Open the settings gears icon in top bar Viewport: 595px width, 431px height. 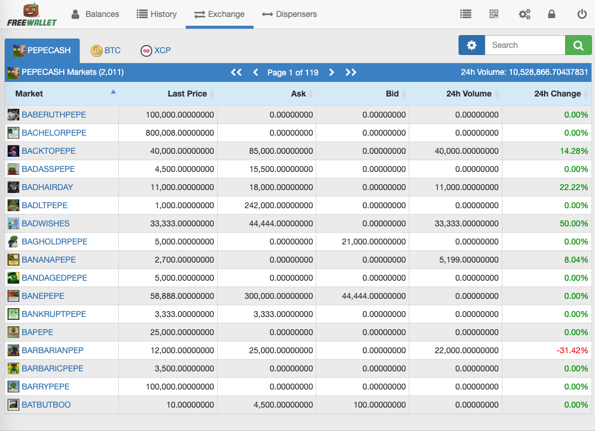click(524, 15)
